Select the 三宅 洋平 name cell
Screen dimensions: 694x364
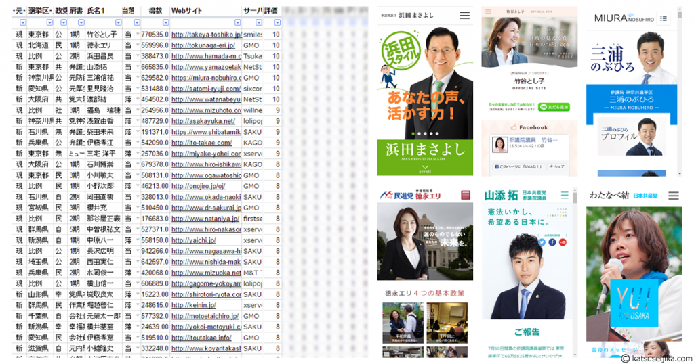click(x=104, y=154)
